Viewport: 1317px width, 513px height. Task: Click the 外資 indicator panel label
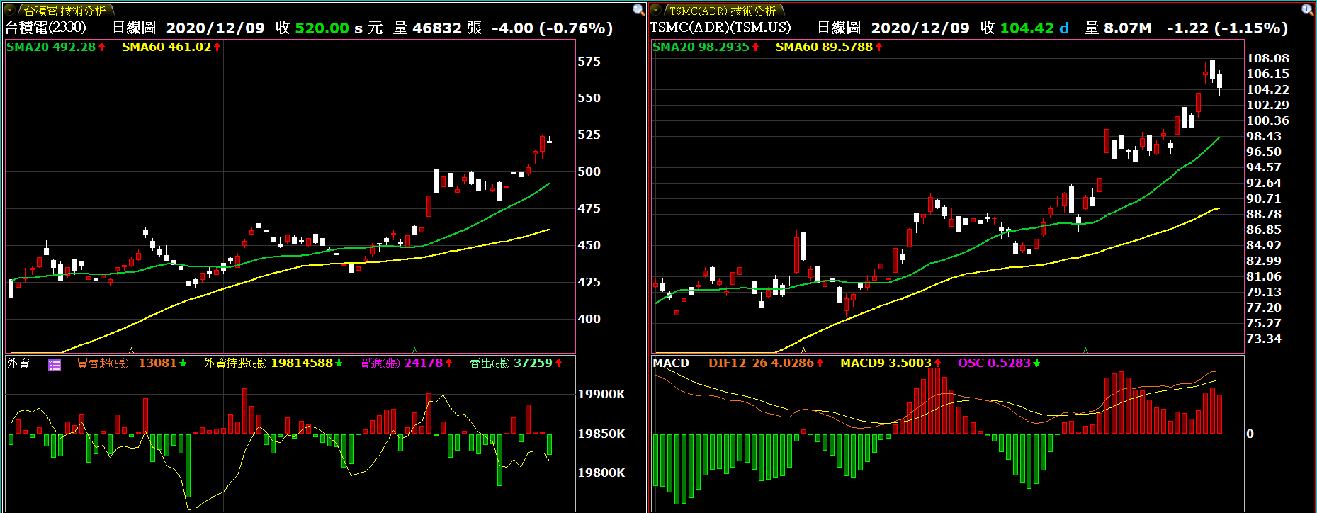pyautogui.click(x=18, y=363)
